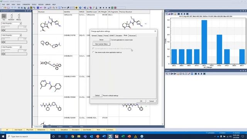Screen dimensions: 247x139
Task: Click the TILE view icon
Action: (x=4, y=16)
